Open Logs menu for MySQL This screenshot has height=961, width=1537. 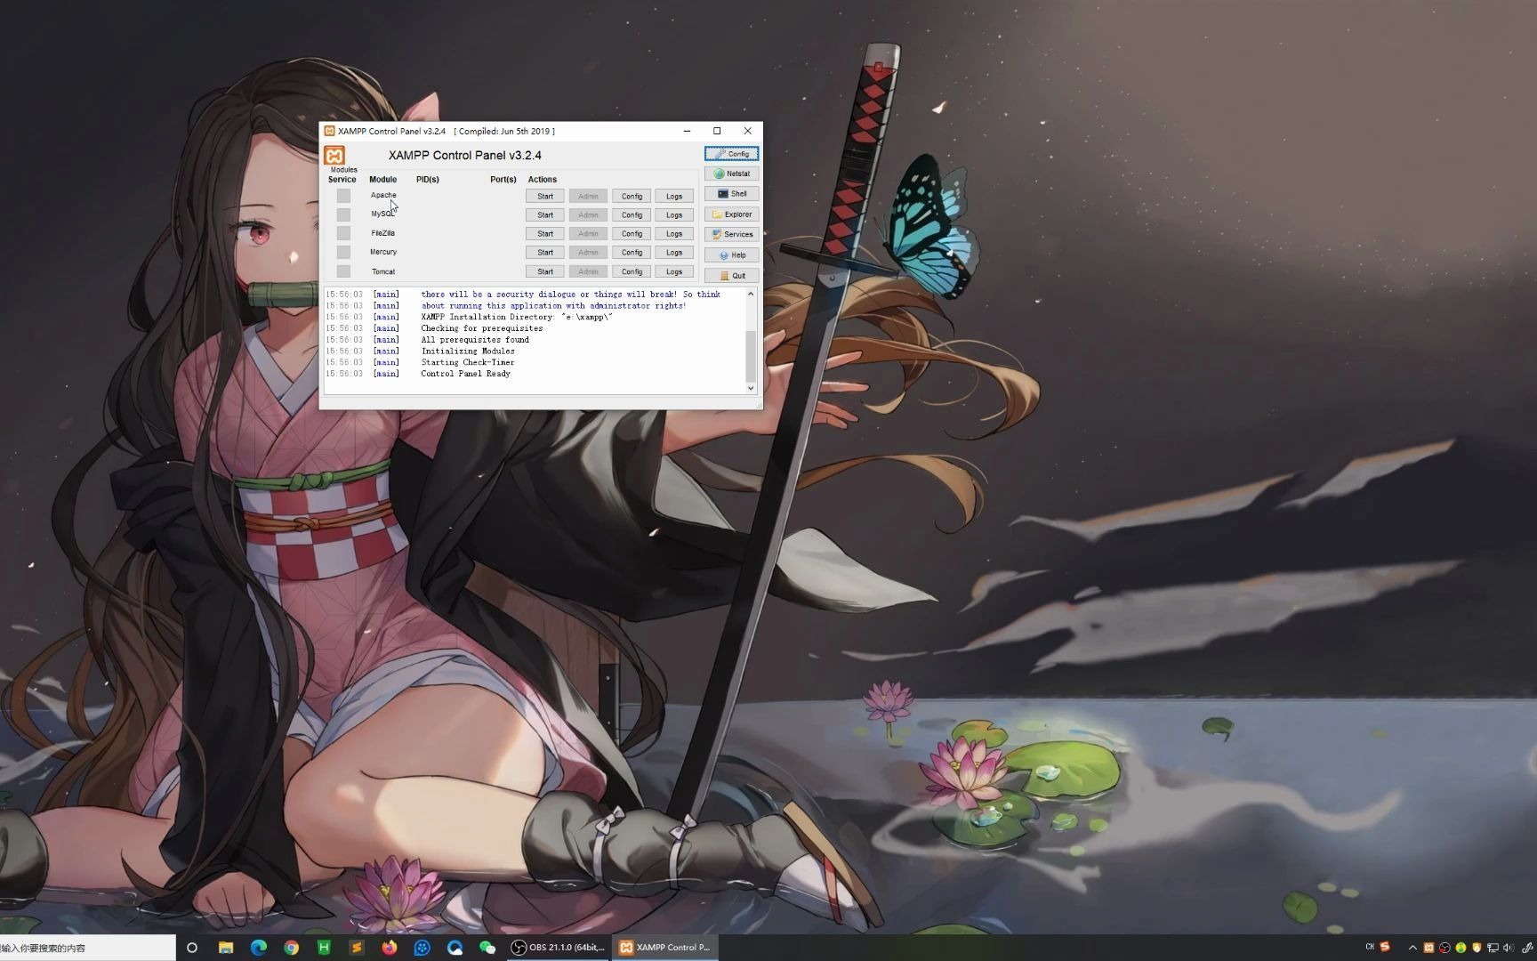tap(674, 214)
